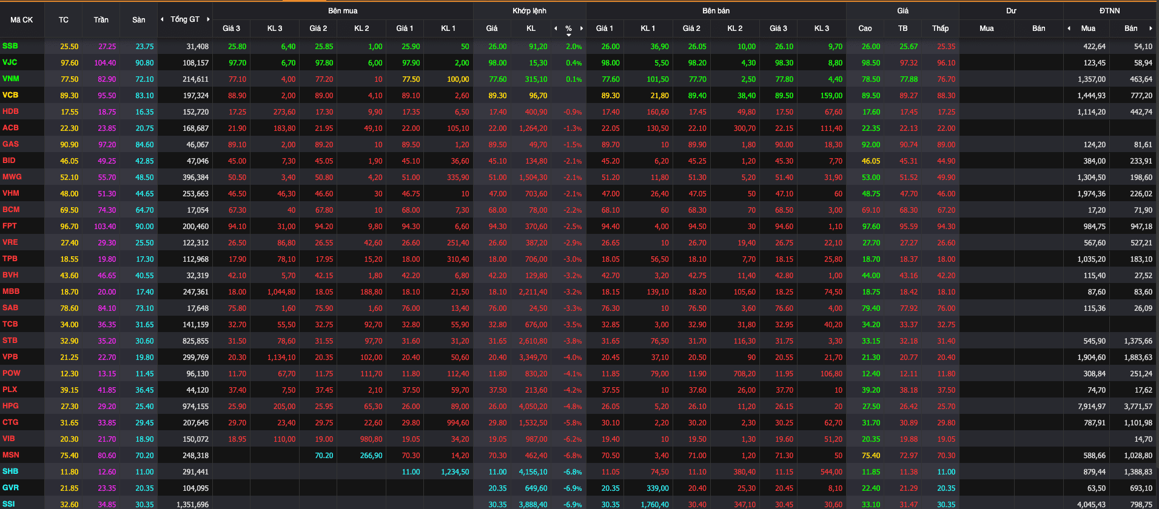Click right arrow after % column header
This screenshot has width=1159, height=509.
coord(581,28)
